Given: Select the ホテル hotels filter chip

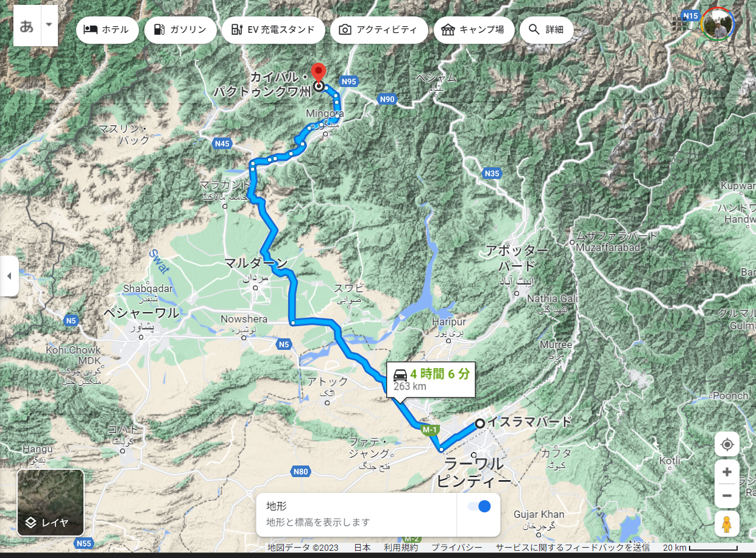Looking at the screenshot, I should (x=107, y=29).
